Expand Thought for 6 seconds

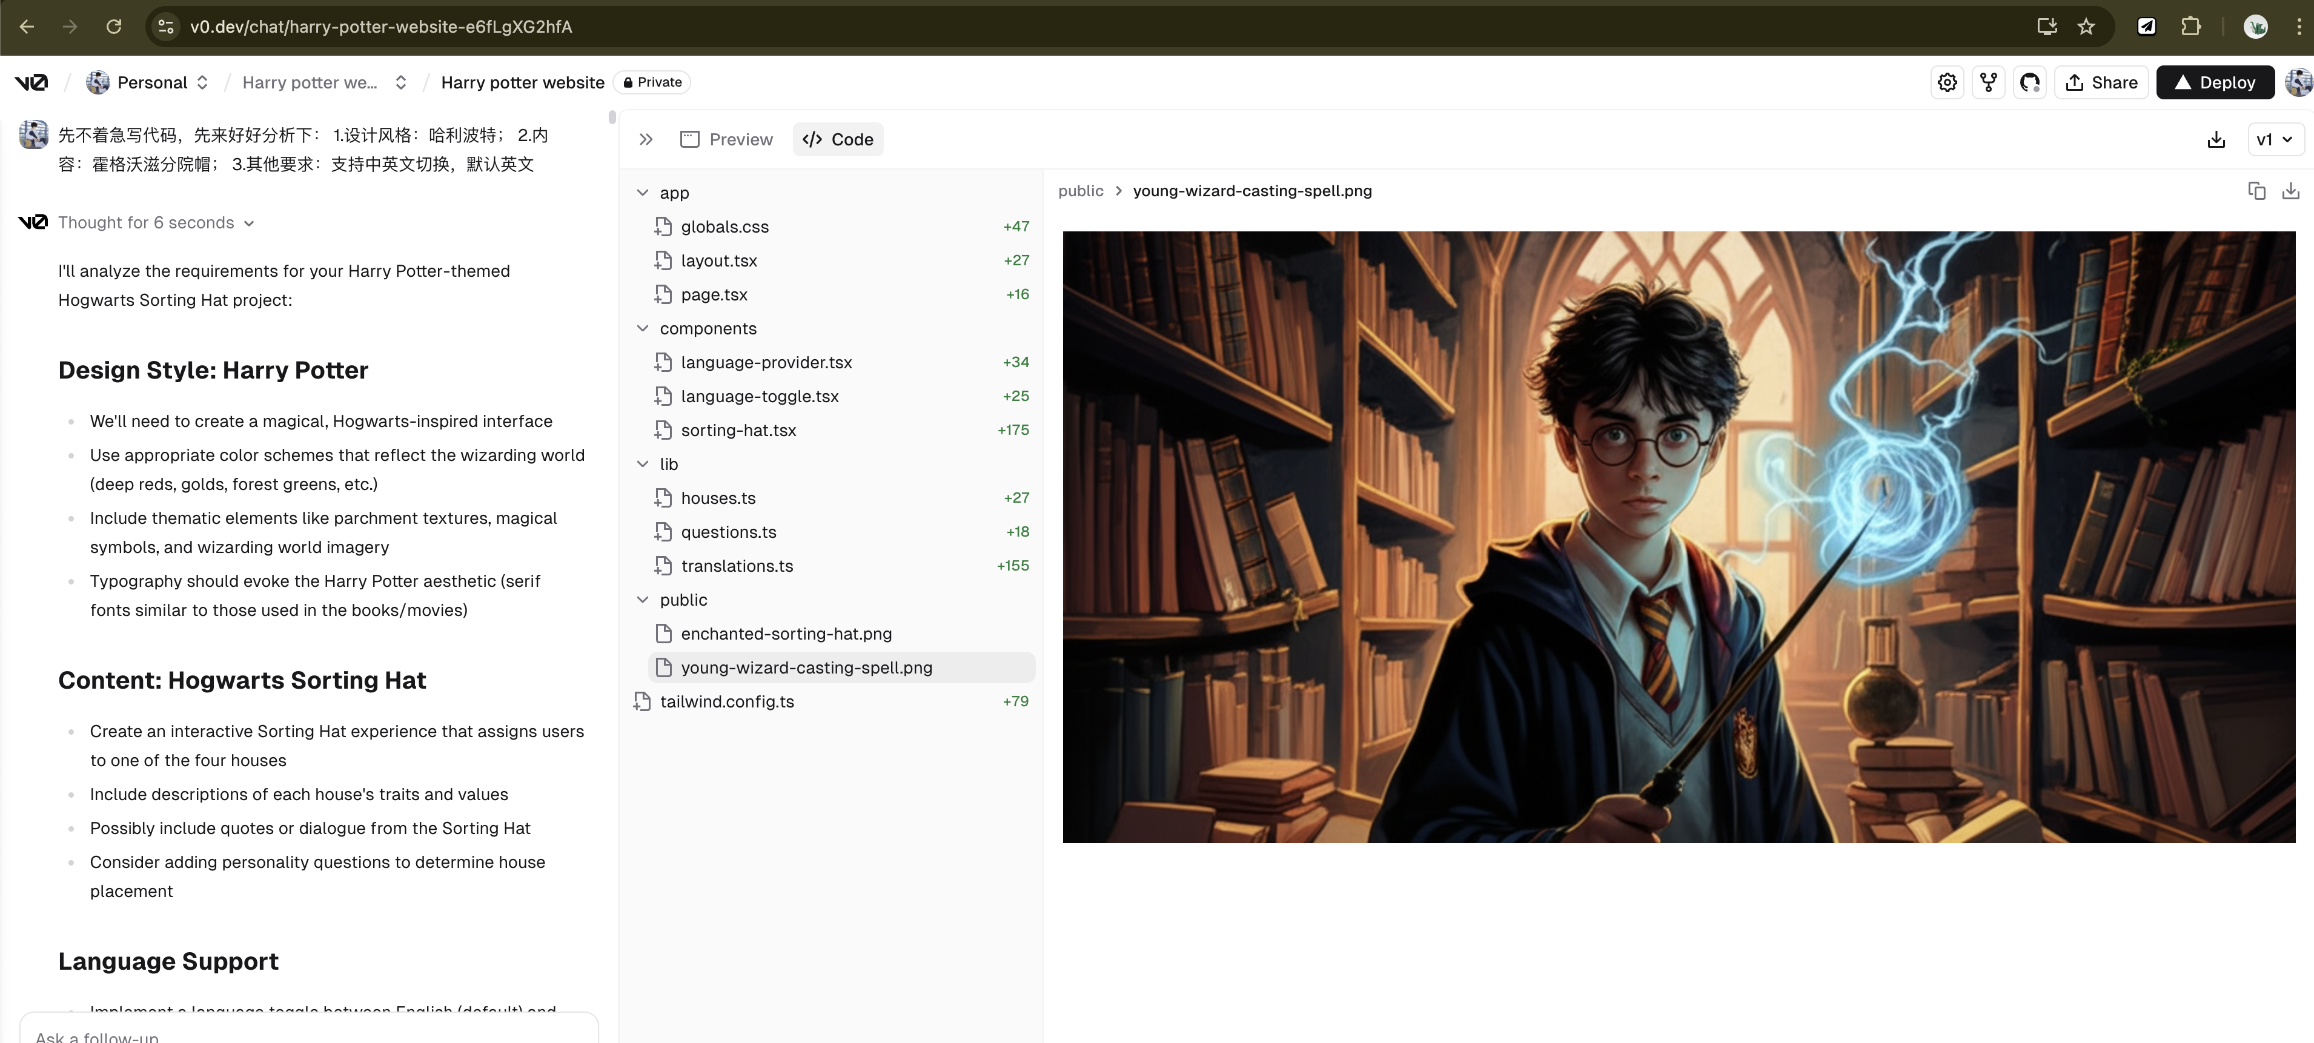click(x=156, y=223)
